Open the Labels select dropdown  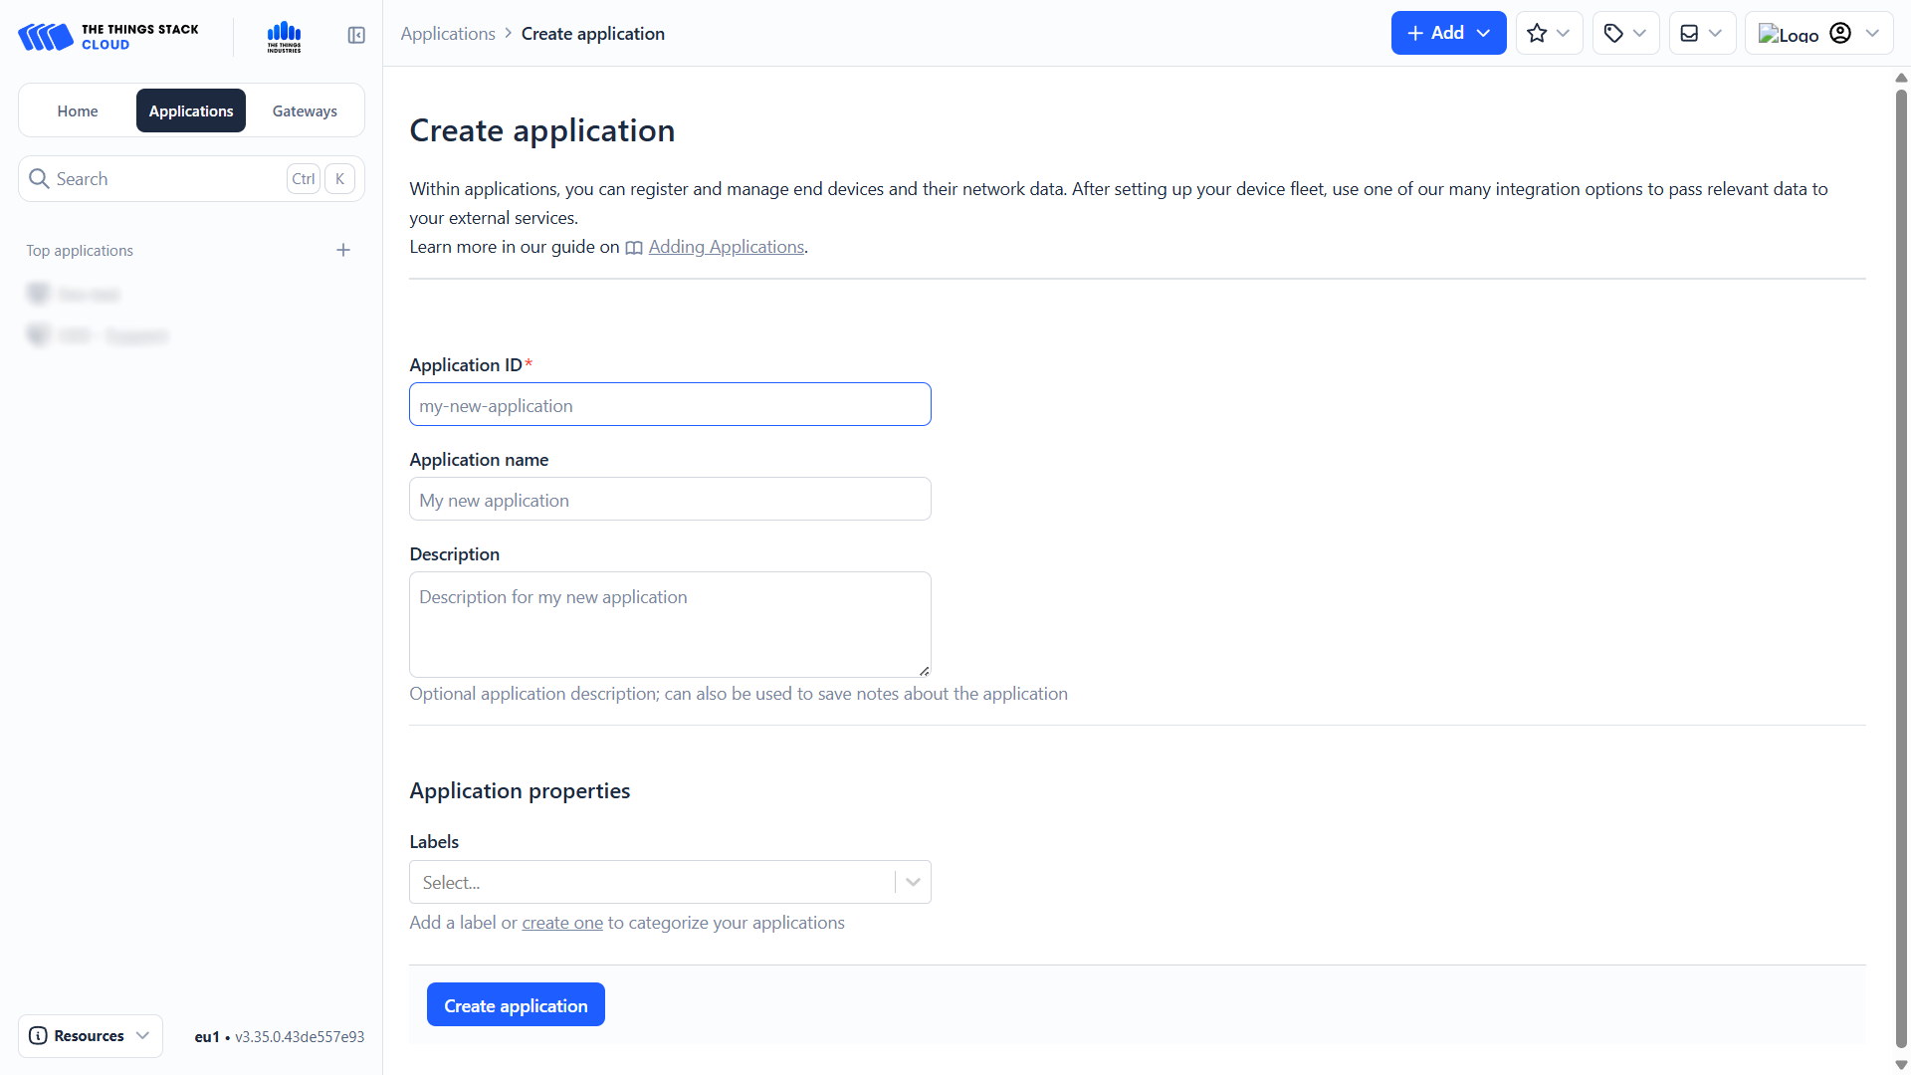[x=670, y=883]
